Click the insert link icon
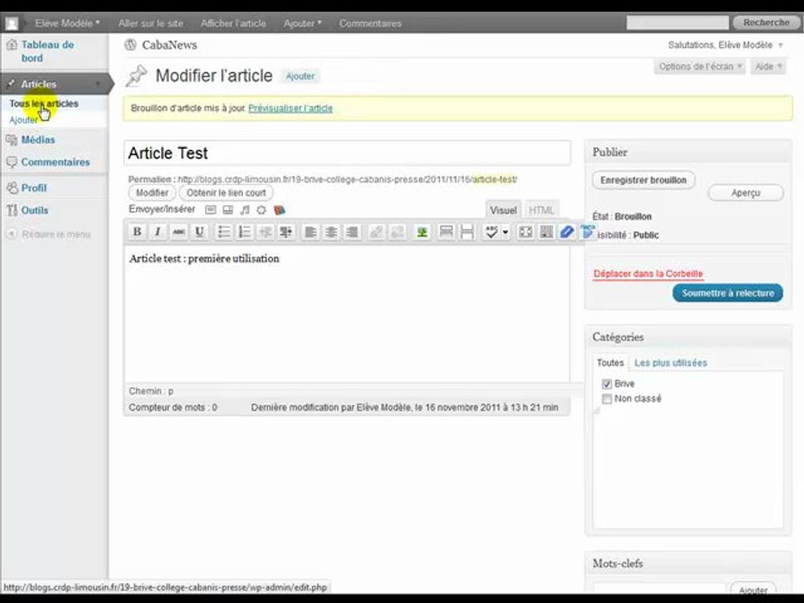Image resolution: width=804 pixels, height=603 pixels. pyautogui.click(x=376, y=232)
